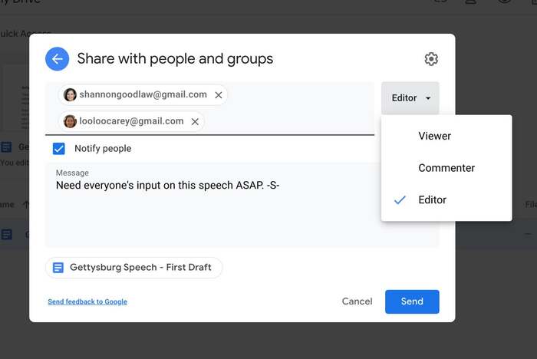The width and height of the screenshot is (537, 359).
Task: Click the back arrow in share dialog
Action: (x=58, y=59)
